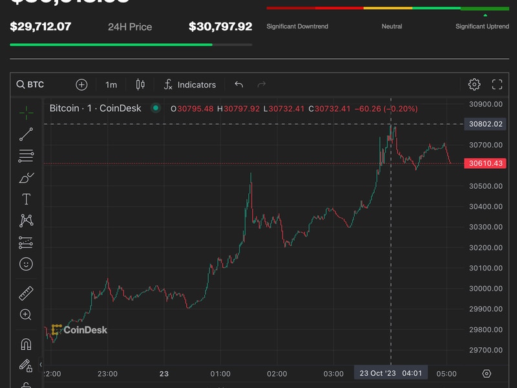
Task: Select the ruler measure tool
Action: click(x=26, y=294)
